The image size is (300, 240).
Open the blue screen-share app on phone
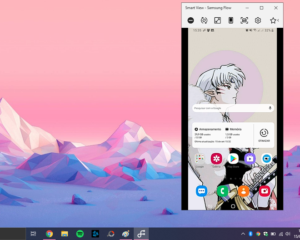pos(266,159)
